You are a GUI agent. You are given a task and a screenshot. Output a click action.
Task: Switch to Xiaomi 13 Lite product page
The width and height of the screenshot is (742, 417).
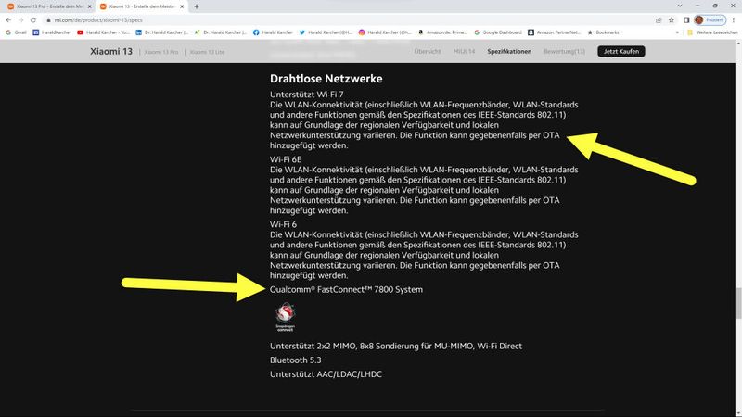(207, 52)
